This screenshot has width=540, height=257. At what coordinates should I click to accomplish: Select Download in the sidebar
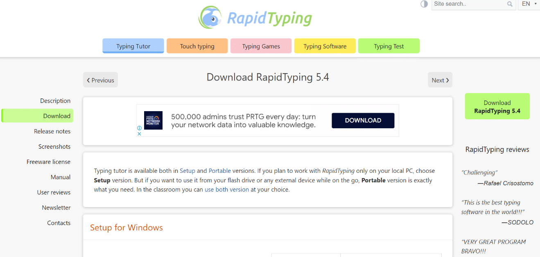[37, 116]
